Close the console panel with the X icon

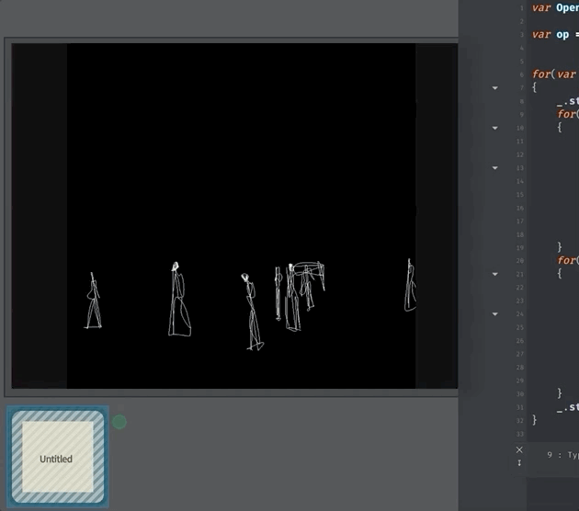click(519, 449)
